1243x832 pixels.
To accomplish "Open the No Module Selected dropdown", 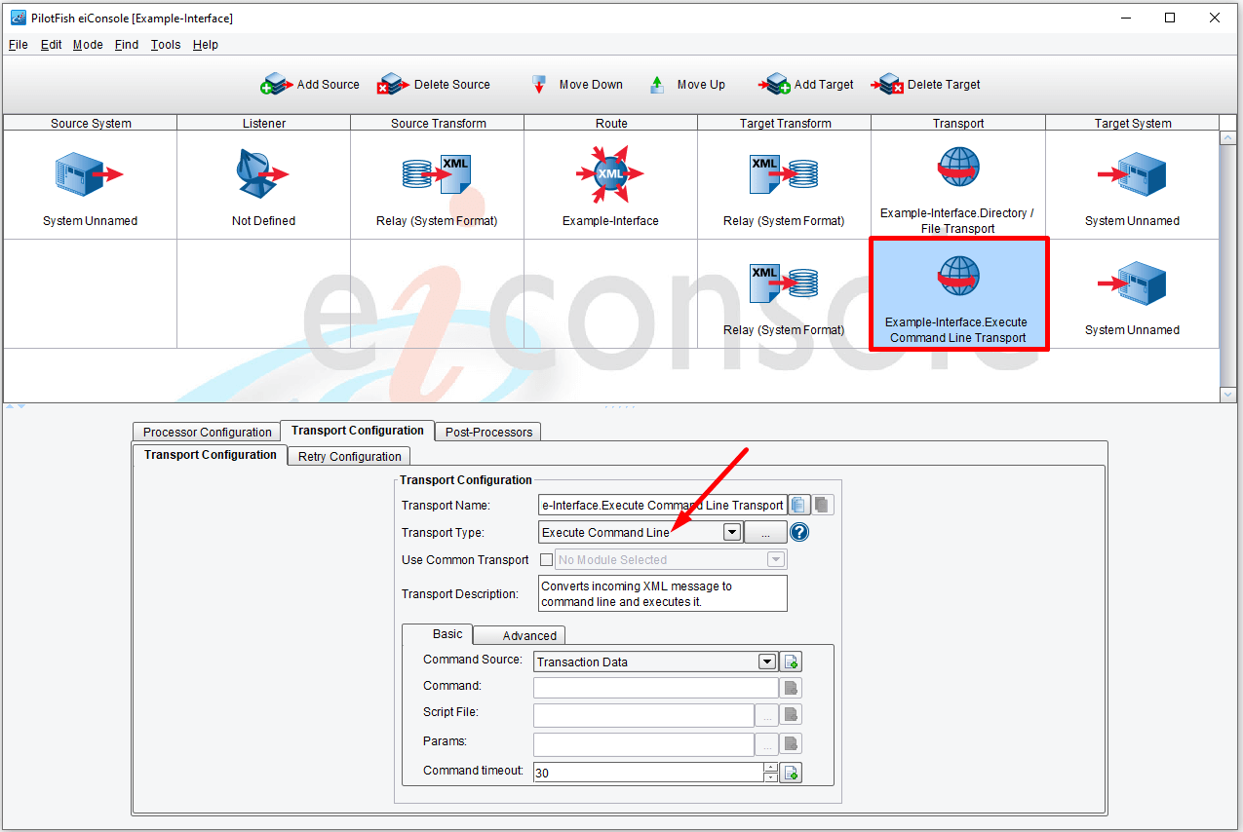I will [776, 559].
